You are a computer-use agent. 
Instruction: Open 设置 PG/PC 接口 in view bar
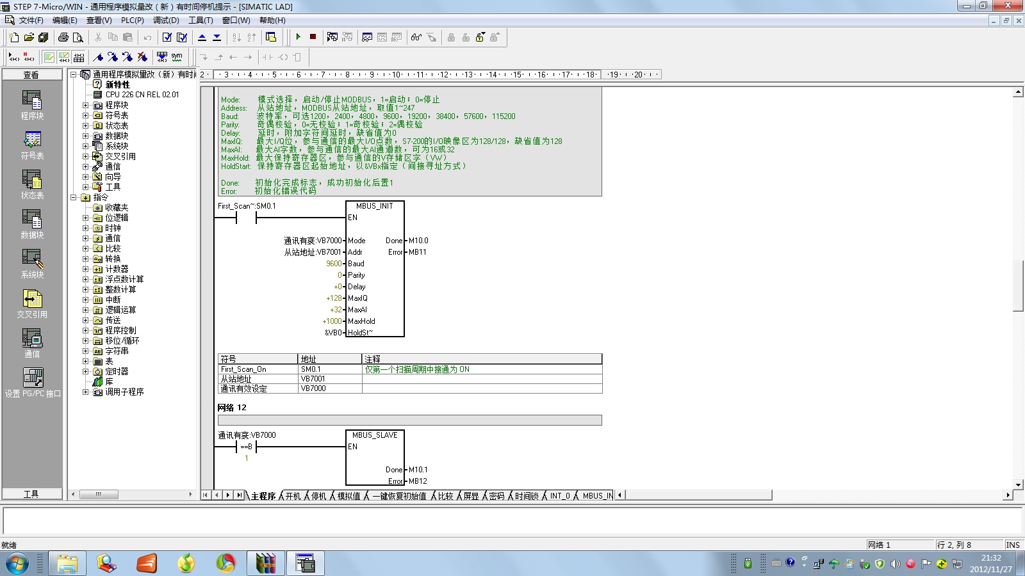tap(32, 383)
